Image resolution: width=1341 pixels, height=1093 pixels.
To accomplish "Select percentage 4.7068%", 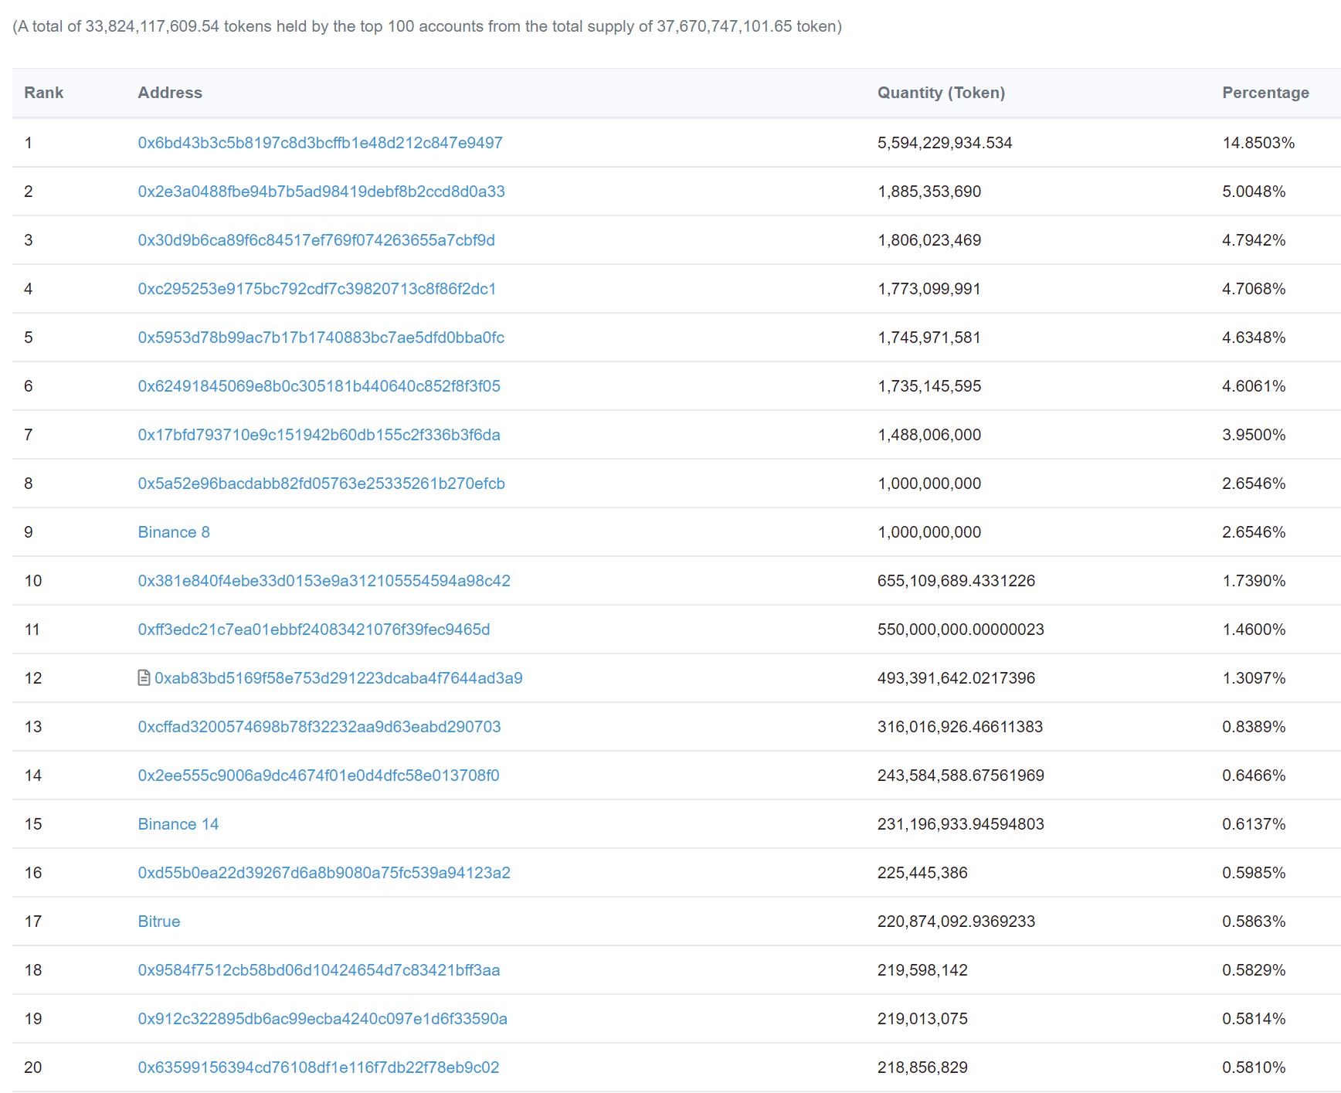I will (1254, 289).
